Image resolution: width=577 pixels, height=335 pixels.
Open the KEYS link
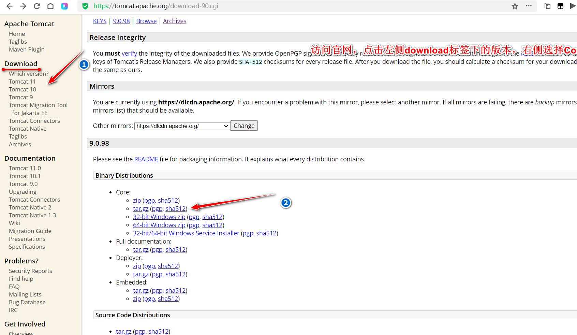coord(100,21)
